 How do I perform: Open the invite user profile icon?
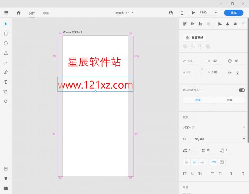(x=171, y=13)
